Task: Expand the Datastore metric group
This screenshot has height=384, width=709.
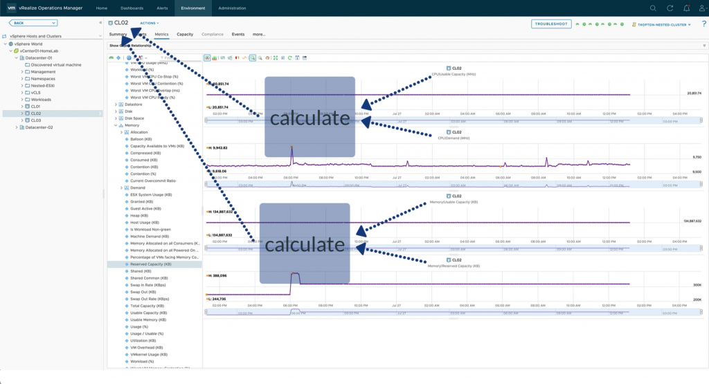Action: point(116,104)
